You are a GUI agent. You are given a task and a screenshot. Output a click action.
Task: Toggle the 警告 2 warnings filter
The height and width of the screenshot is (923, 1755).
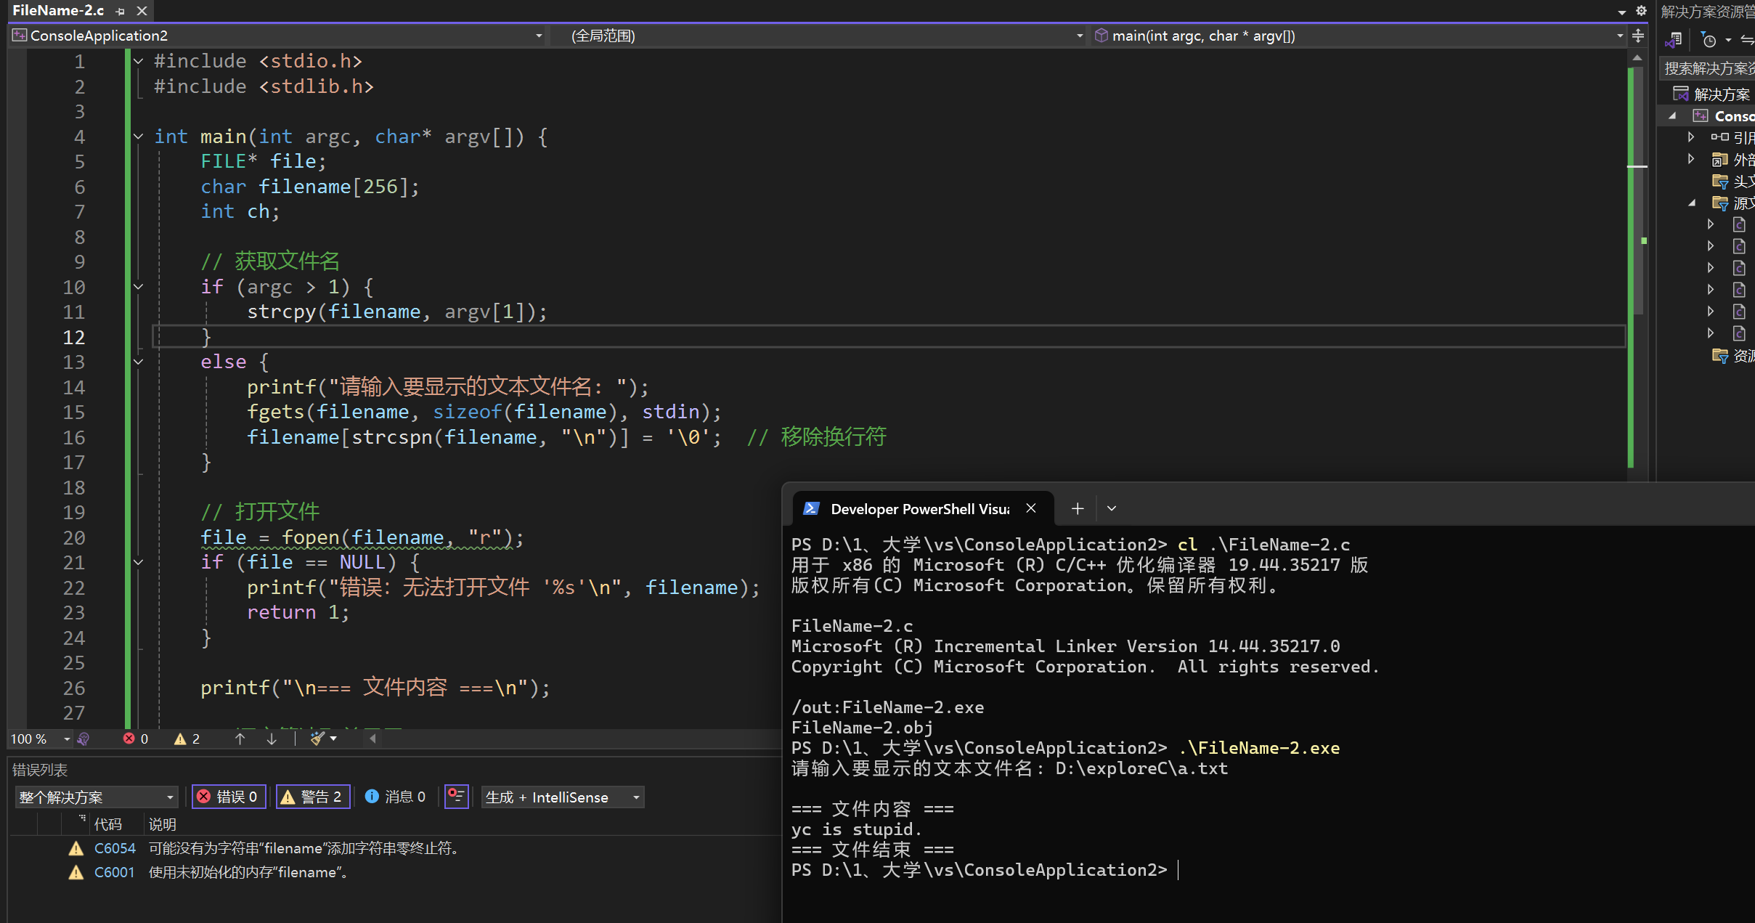pyautogui.click(x=313, y=797)
